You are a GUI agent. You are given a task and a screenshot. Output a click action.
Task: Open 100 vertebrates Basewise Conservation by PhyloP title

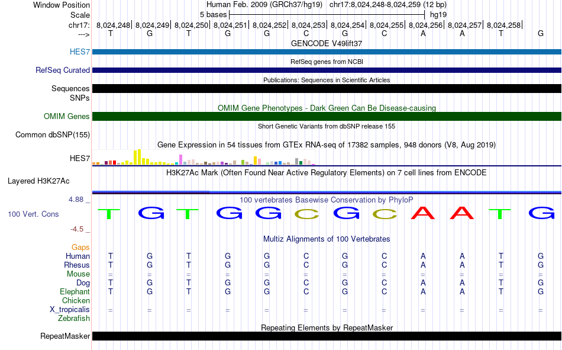point(327,200)
